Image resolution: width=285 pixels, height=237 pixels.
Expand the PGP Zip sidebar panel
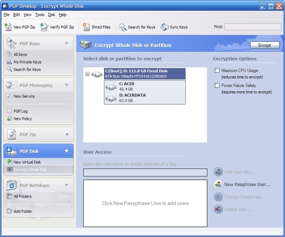click(x=66, y=134)
